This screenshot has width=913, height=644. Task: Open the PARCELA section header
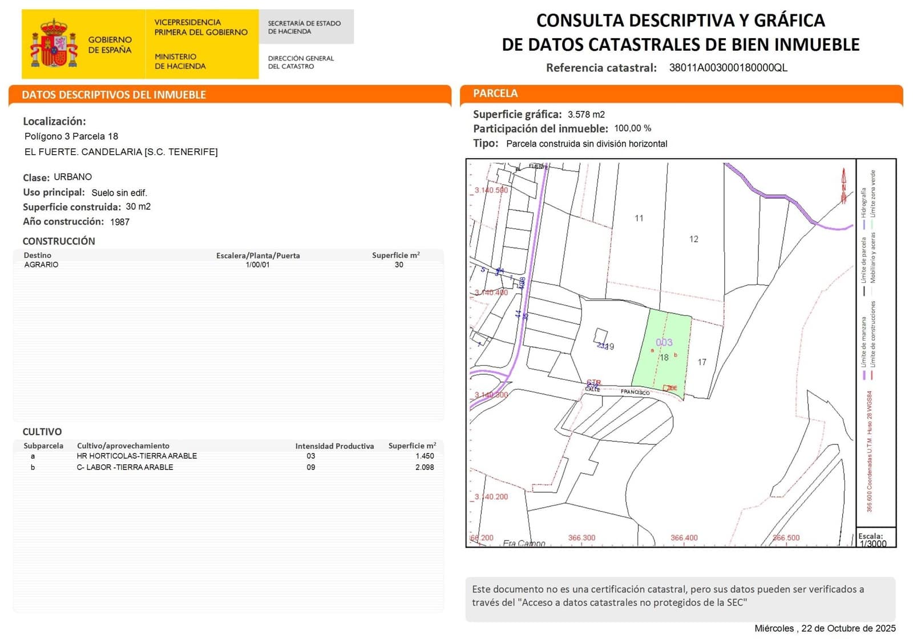coord(496,93)
